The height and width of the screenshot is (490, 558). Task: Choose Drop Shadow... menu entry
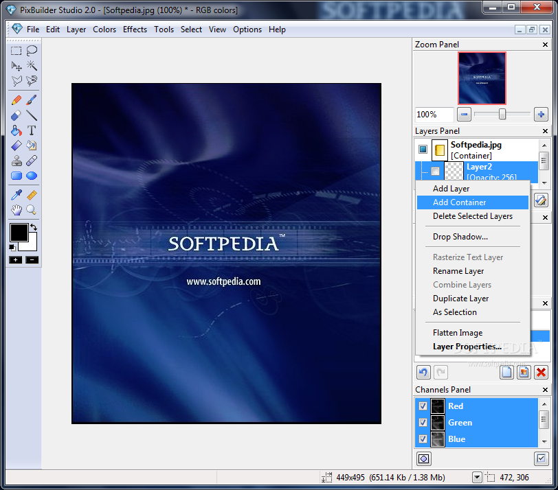[x=473, y=237]
